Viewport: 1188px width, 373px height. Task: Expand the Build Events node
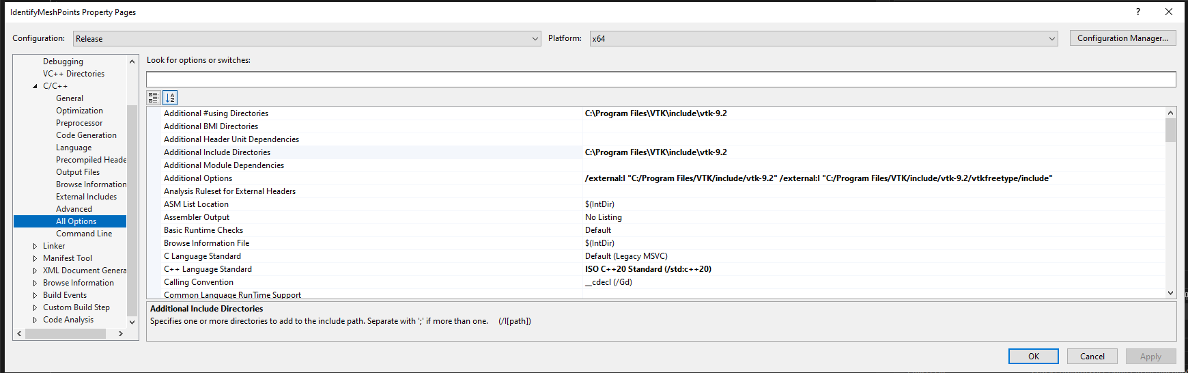pyautogui.click(x=35, y=295)
